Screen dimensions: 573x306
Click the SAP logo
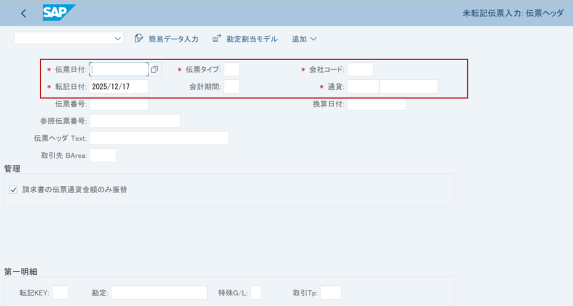click(x=58, y=13)
